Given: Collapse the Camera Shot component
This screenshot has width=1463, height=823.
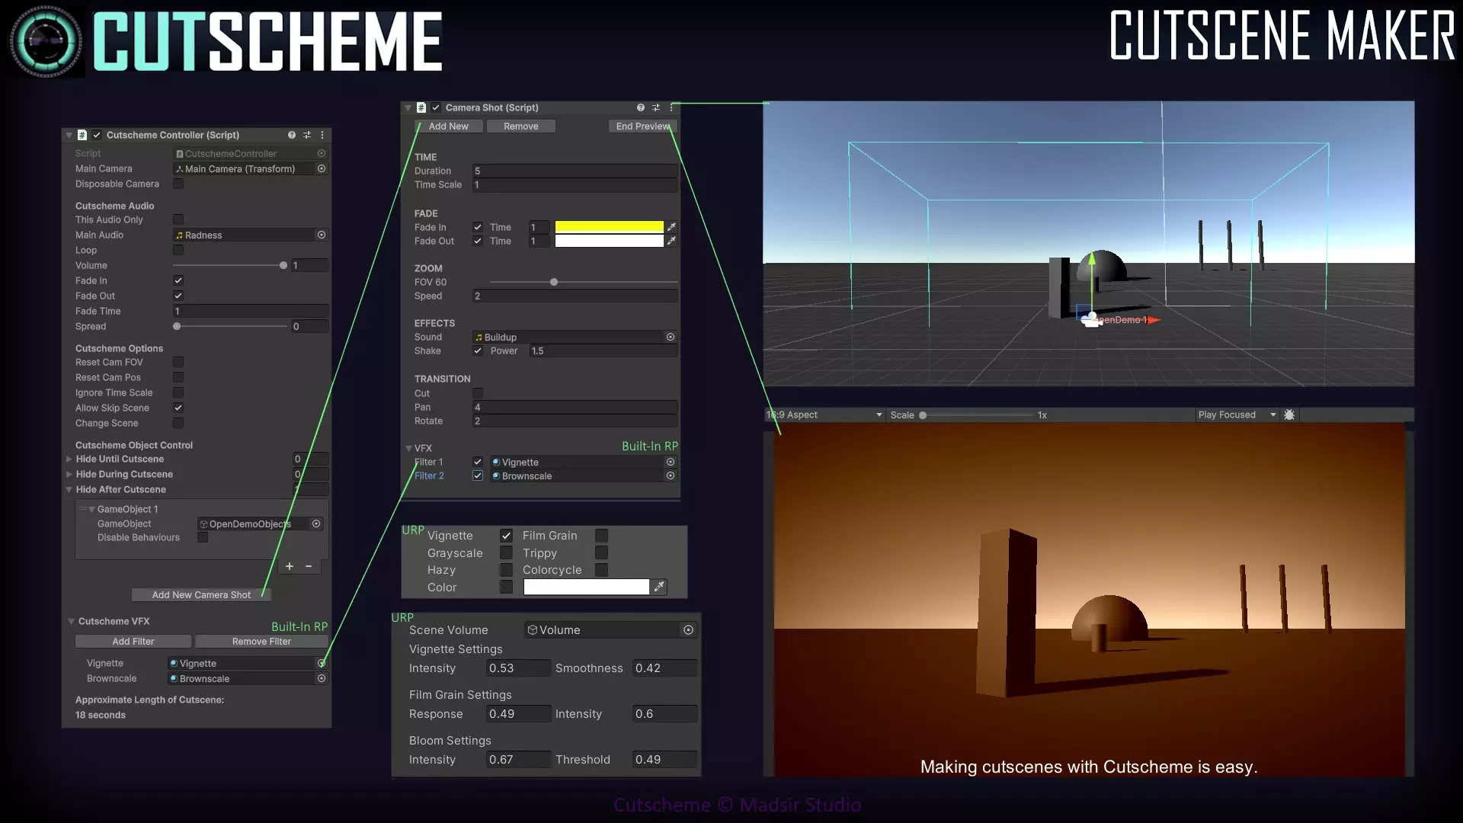Looking at the screenshot, I should pyautogui.click(x=408, y=107).
